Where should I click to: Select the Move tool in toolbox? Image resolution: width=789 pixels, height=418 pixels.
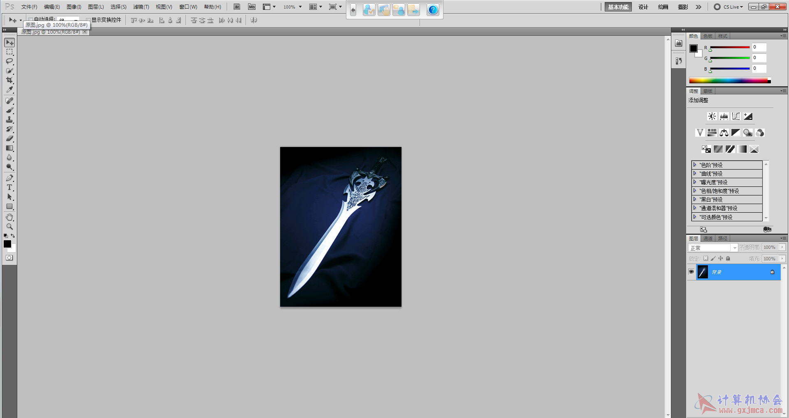(x=9, y=43)
